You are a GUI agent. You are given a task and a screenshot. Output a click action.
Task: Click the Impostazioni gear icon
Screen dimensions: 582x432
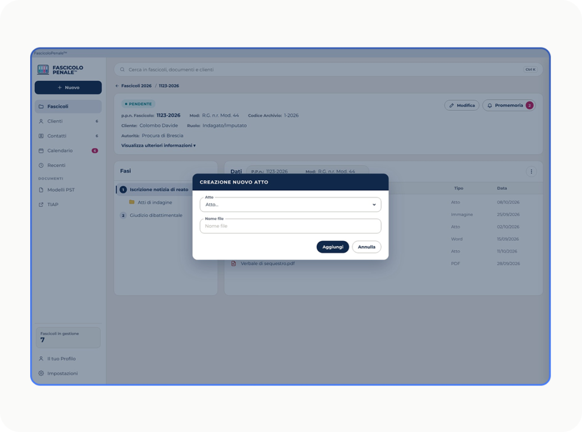click(41, 373)
